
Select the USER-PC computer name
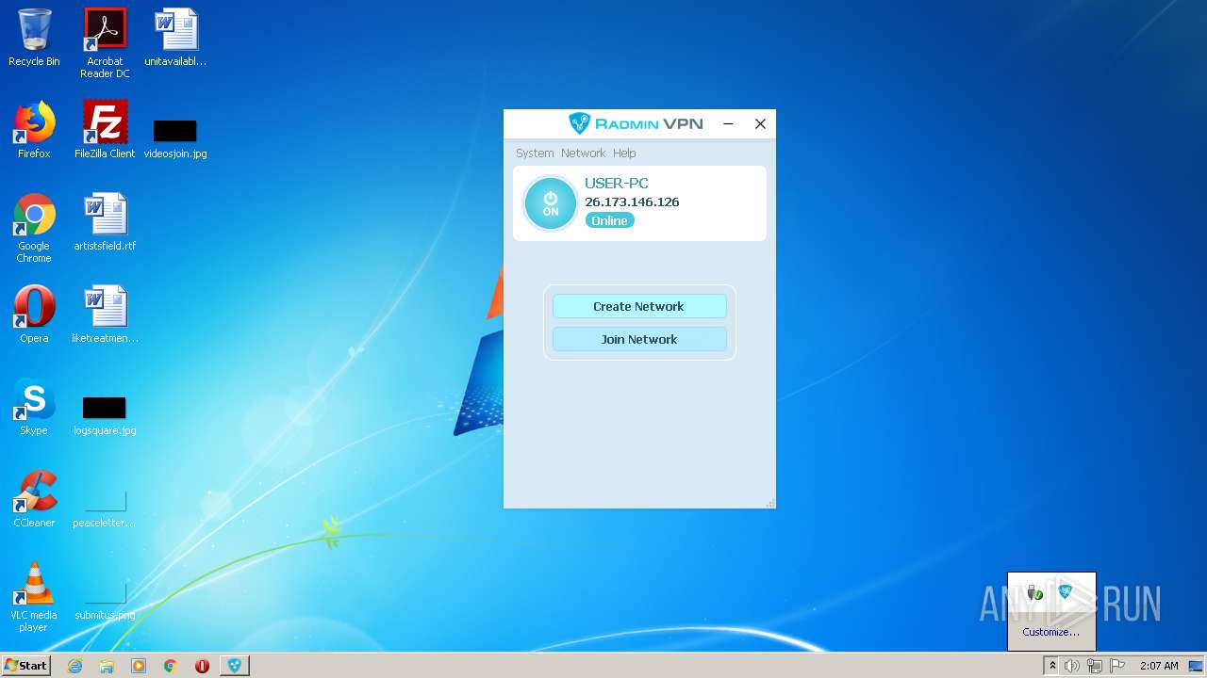(x=617, y=184)
